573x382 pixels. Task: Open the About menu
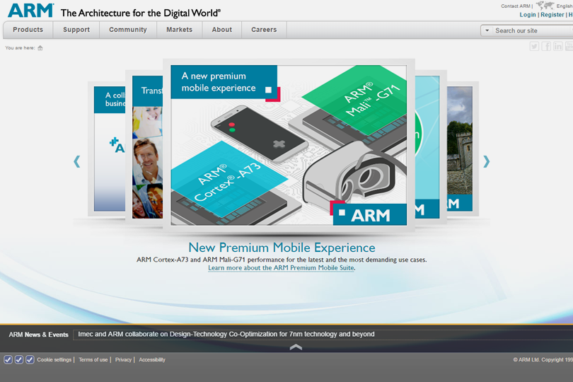point(222,30)
